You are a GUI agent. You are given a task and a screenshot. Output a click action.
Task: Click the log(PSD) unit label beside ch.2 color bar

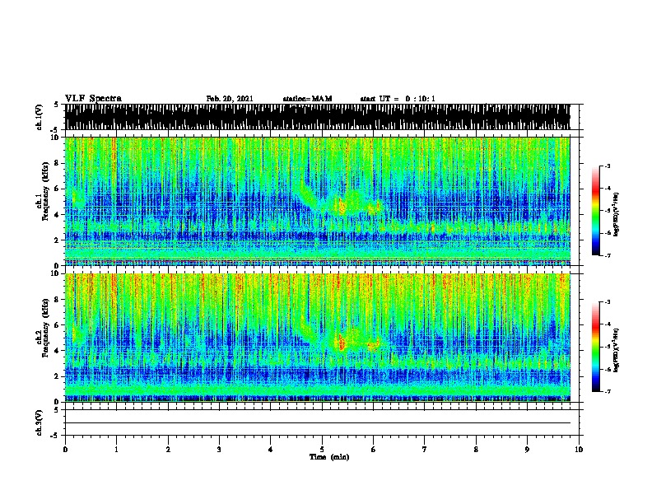pos(616,350)
